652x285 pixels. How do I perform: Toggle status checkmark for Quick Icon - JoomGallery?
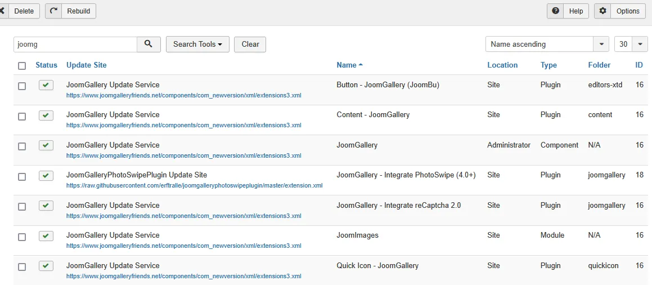(x=46, y=266)
